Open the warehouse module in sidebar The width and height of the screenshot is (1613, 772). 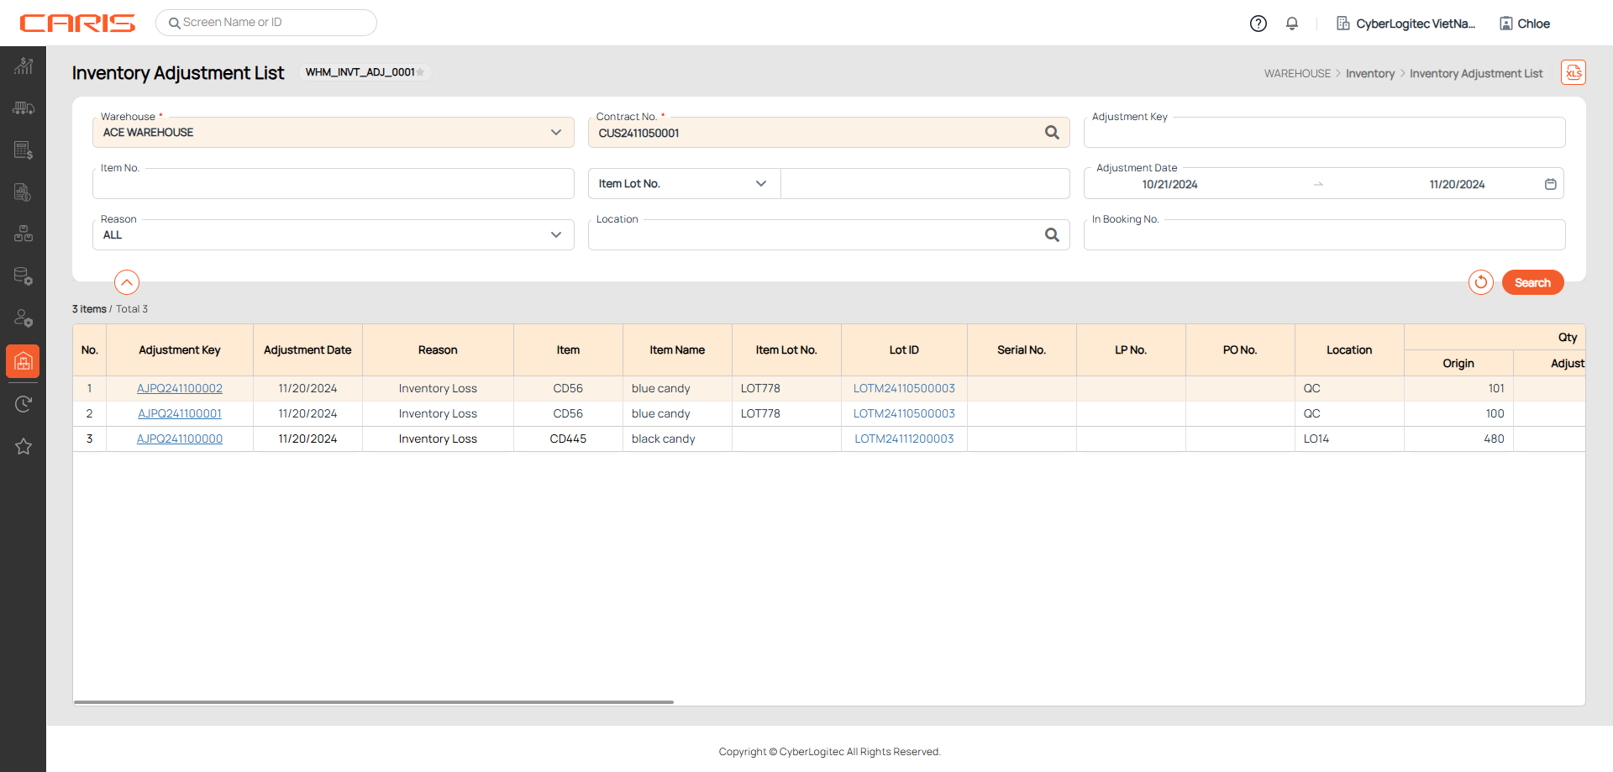[x=23, y=361]
